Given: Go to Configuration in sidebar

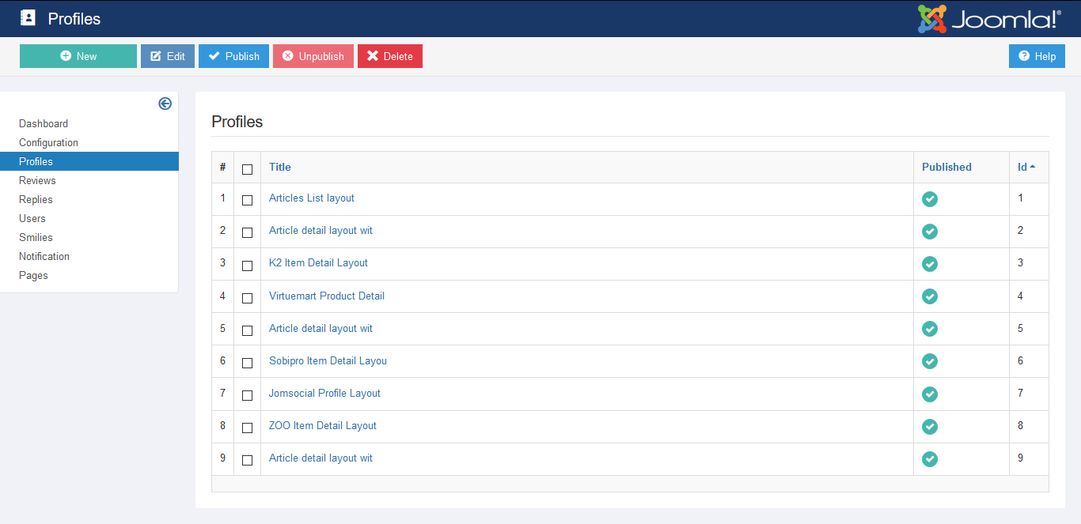Looking at the screenshot, I should (48, 142).
